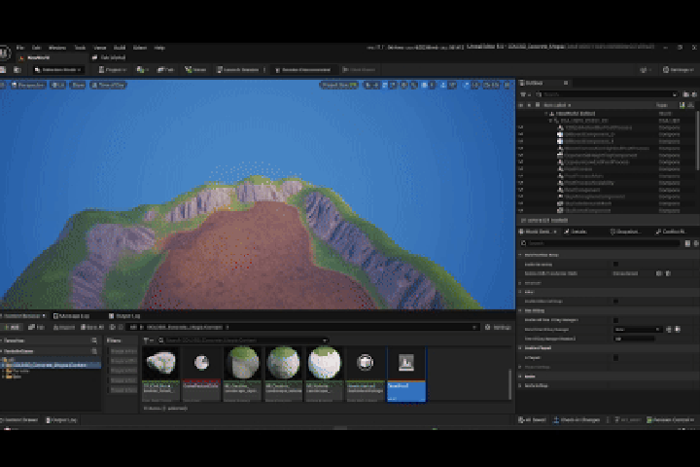Close the Outliner tab
Viewport: 700px width, 467px height.
point(566,83)
